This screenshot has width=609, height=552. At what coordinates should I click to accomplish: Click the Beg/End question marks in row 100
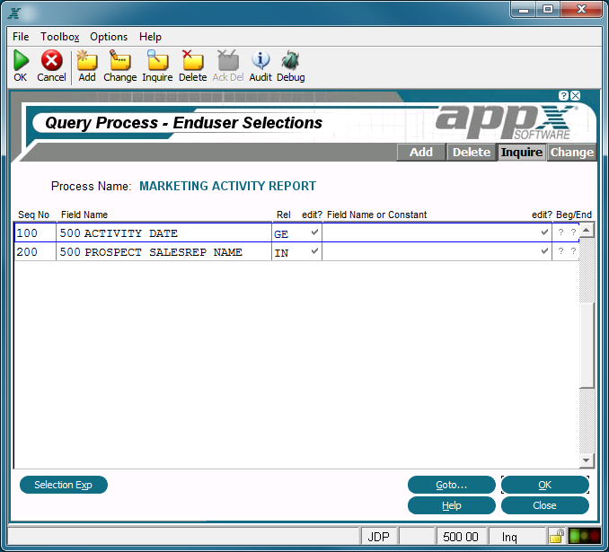[567, 232]
